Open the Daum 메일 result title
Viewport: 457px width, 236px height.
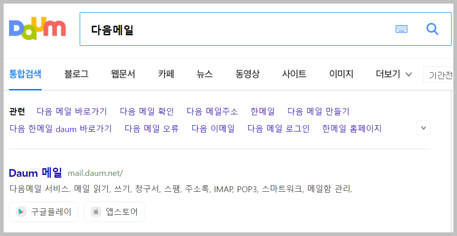click(x=35, y=173)
